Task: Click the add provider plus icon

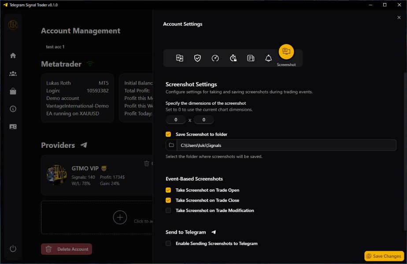Action: [120, 217]
